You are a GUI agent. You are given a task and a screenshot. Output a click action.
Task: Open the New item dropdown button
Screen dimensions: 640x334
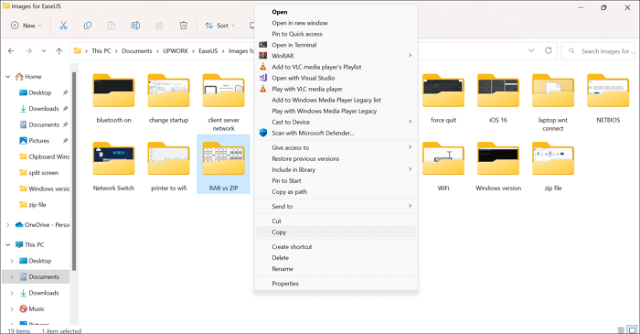pos(27,26)
